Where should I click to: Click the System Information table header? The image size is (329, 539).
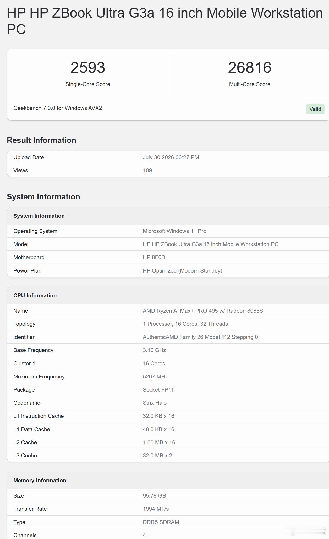point(39,216)
